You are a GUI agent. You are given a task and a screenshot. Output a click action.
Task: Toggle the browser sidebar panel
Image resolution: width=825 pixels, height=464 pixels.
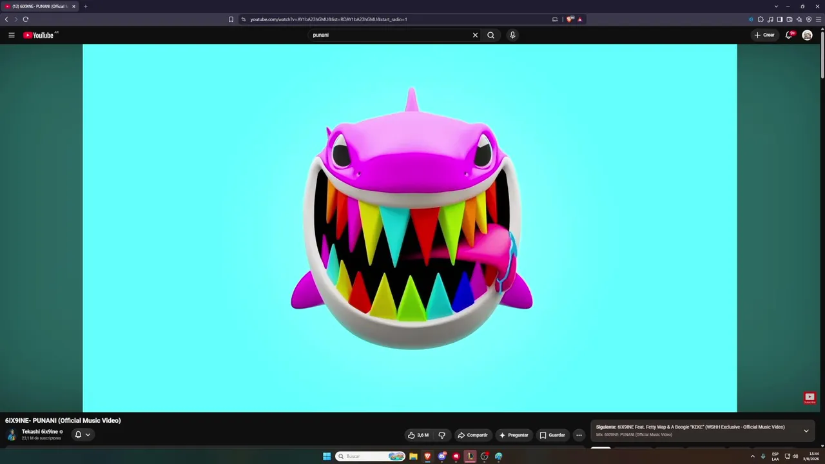click(780, 19)
